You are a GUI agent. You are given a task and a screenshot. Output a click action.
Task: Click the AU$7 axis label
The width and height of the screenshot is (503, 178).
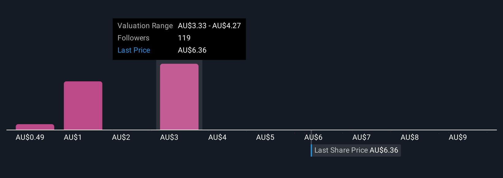pos(361,137)
